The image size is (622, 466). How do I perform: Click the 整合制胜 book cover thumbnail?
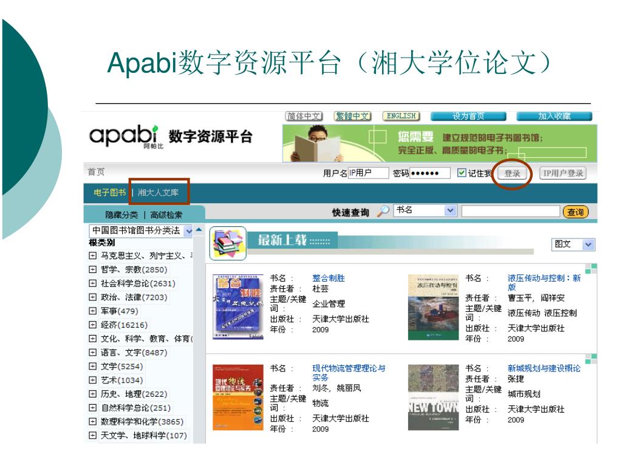(238, 306)
